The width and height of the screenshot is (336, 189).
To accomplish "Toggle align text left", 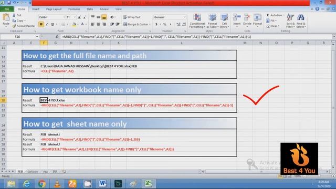I will click(93, 24).
